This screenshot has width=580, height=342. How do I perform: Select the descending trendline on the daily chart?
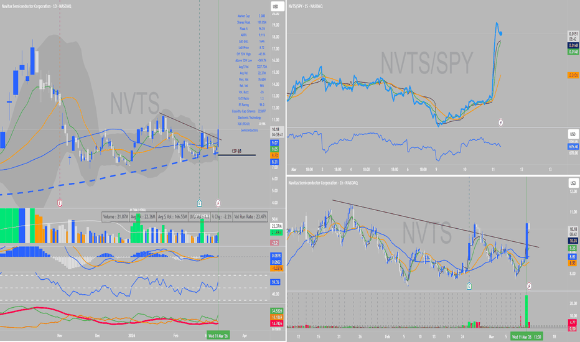point(190,126)
